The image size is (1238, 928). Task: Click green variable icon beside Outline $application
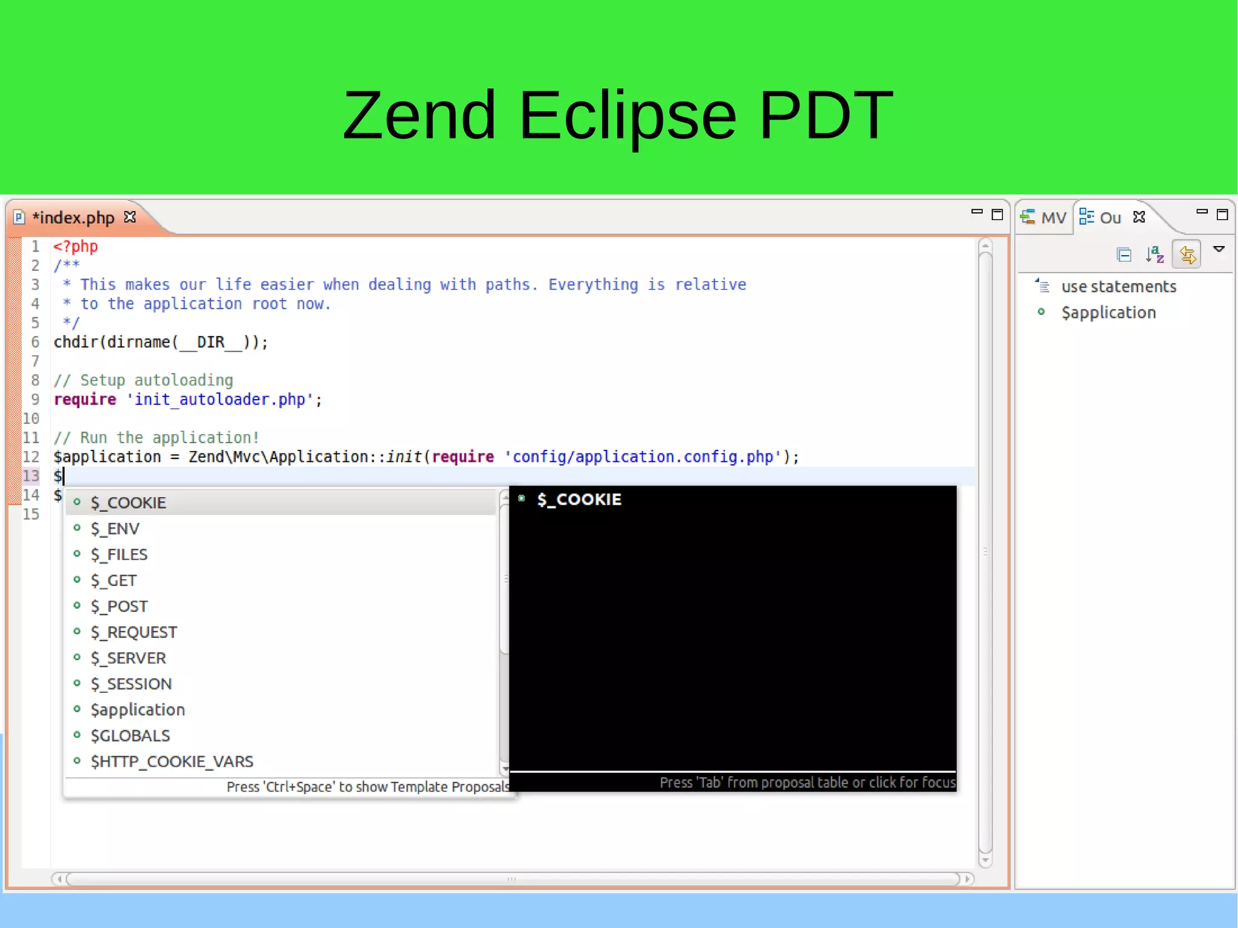(x=1041, y=312)
